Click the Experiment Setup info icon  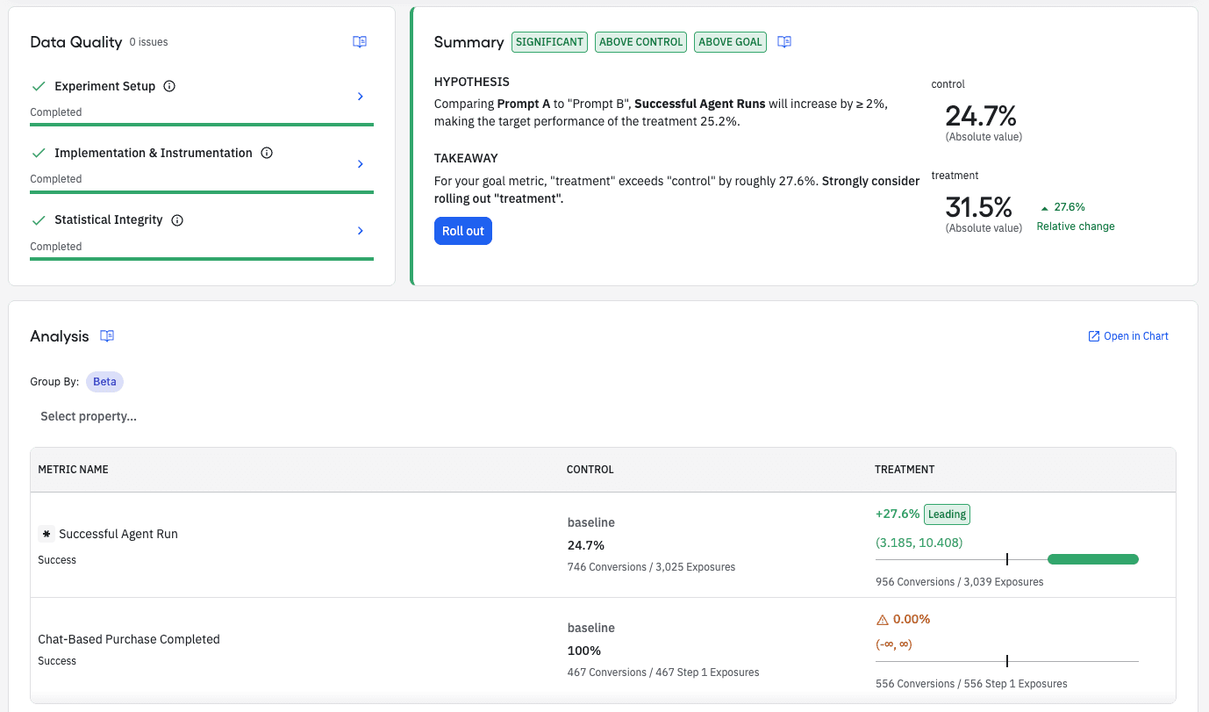pyautogui.click(x=170, y=86)
